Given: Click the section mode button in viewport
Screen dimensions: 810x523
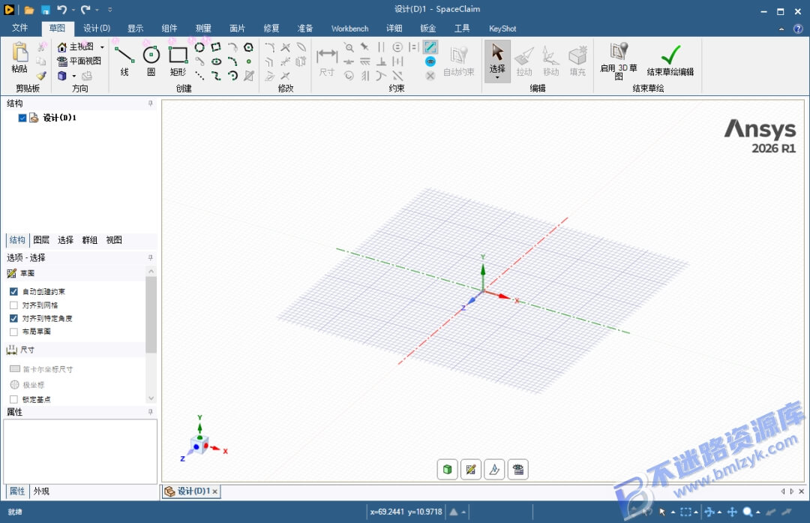Looking at the screenshot, I should tap(494, 469).
